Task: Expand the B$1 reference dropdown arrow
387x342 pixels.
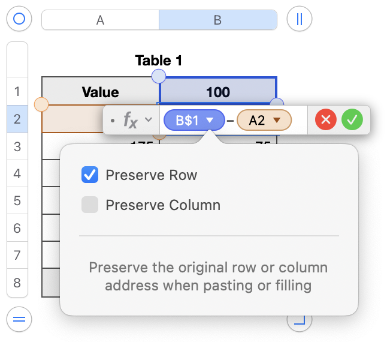Action: point(210,121)
